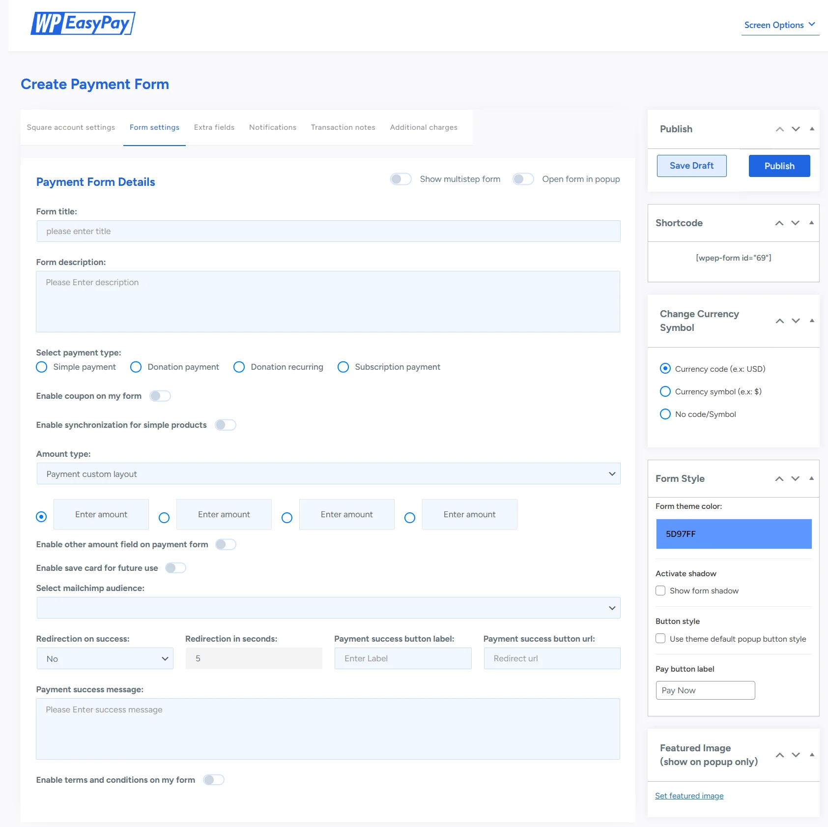This screenshot has width=828, height=827.
Task: Open form theme color 5D97FF swatch
Action: 734,534
